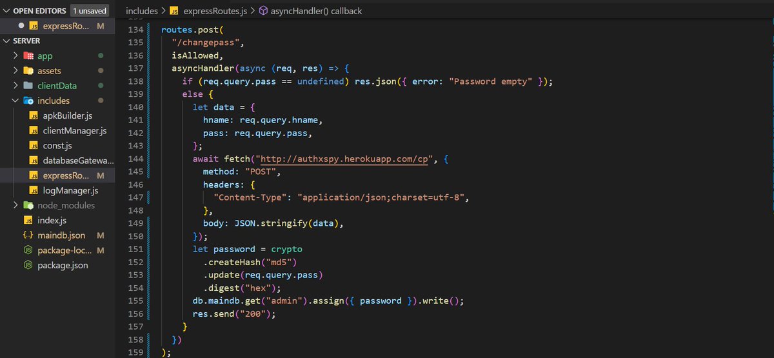Viewport: 774px width, 358px height.
Task: Click the routes.post call on line 134
Action: click(x=192, y=30)
